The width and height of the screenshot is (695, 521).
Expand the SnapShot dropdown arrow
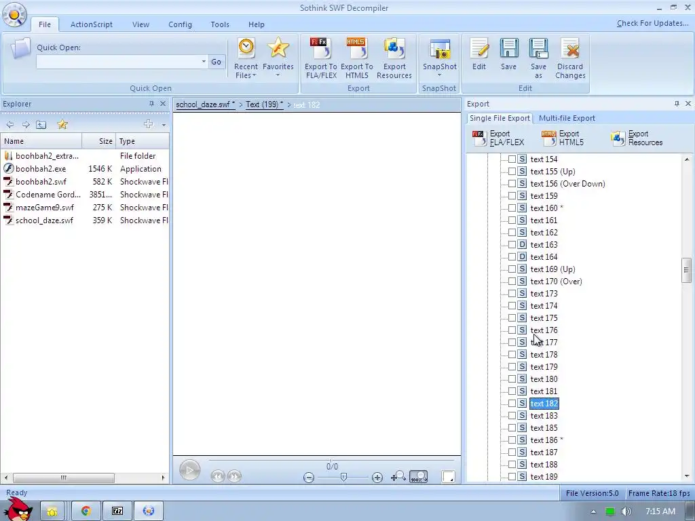pyautogui.click(x=439, y=75)
